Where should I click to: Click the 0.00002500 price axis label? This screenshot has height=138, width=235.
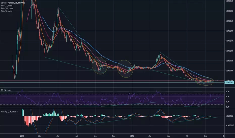click(x=229, y=41)
